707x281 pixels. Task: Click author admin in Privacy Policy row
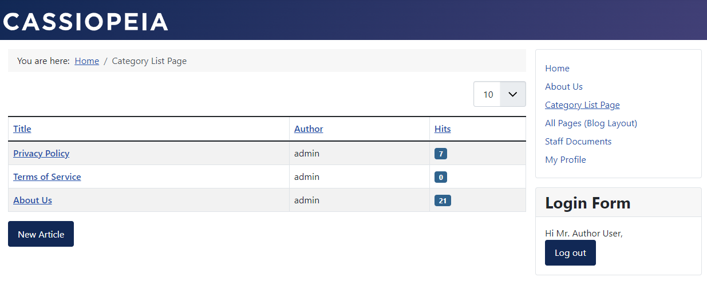(x=307, y=153)
